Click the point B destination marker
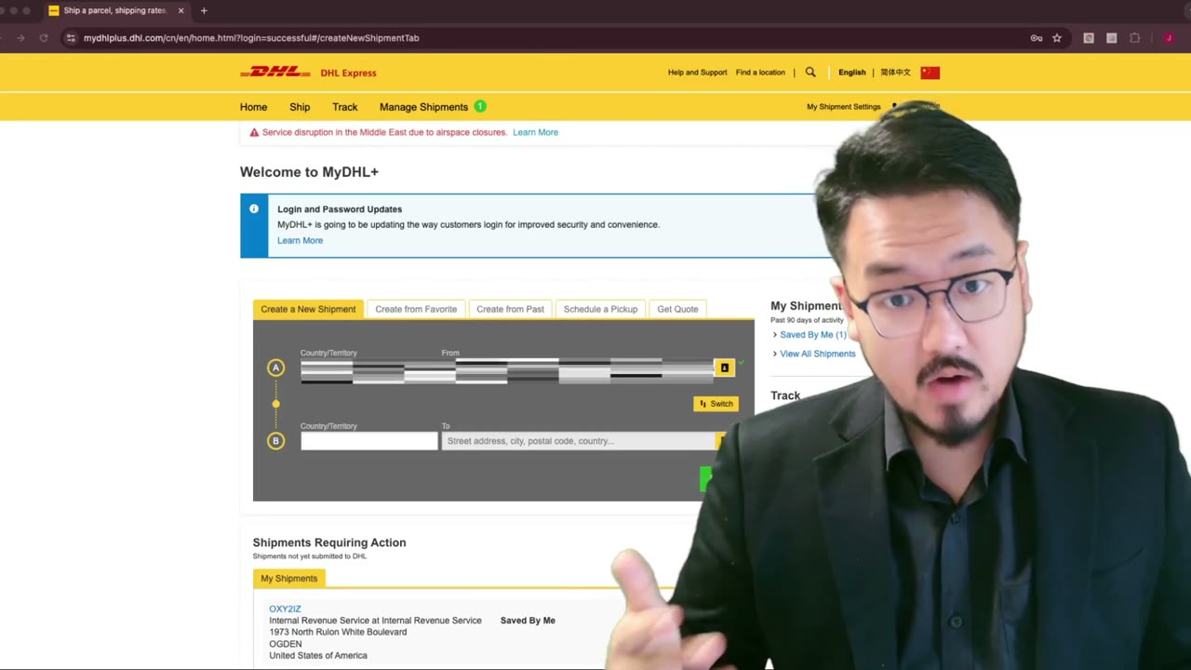The image size is (1191, 670). point(275,441)
